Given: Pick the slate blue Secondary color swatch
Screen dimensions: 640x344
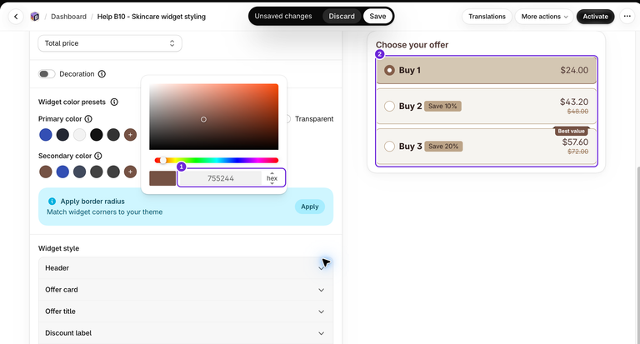Looking at the screenshot, I should 80,172.
